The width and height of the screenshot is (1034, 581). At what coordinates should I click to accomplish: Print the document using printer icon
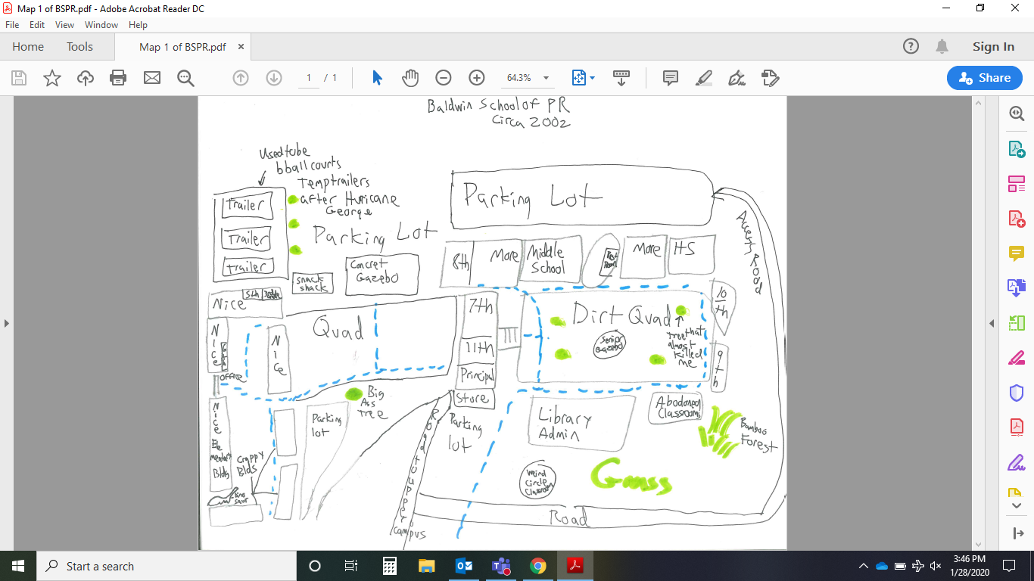(118, 78)
